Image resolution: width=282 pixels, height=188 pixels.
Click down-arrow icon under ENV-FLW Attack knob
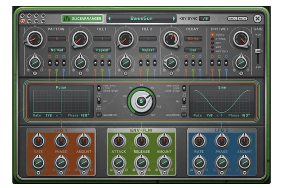coord(119,173)
